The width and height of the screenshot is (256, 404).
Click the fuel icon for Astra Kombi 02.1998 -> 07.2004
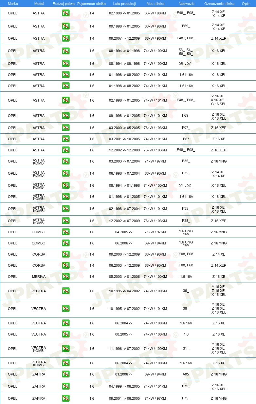point(65,209)
